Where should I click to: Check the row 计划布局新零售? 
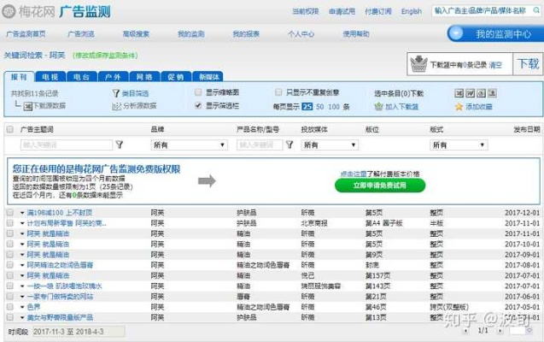pos(10,223)
